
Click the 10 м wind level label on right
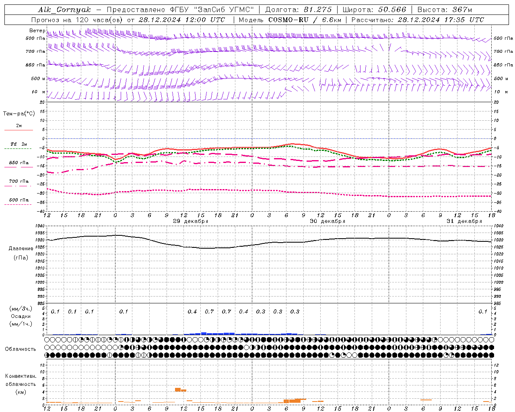500,92
